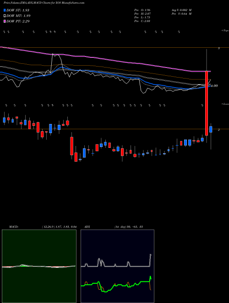
Task: Select the 'DOW MT: 1.89' legend text
Action: 18,16
